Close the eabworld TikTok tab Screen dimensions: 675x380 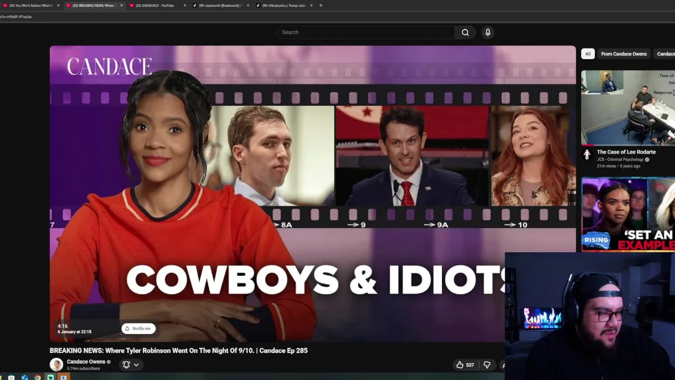point(248,5)
